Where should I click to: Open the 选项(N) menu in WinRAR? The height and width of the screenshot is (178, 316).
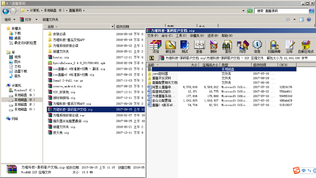pyautogui.click(x=213, y=36)
